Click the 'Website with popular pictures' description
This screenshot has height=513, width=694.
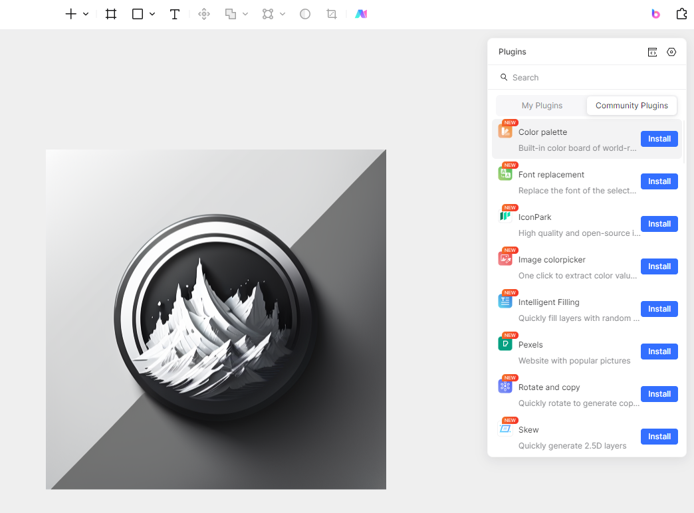point(574,361)
